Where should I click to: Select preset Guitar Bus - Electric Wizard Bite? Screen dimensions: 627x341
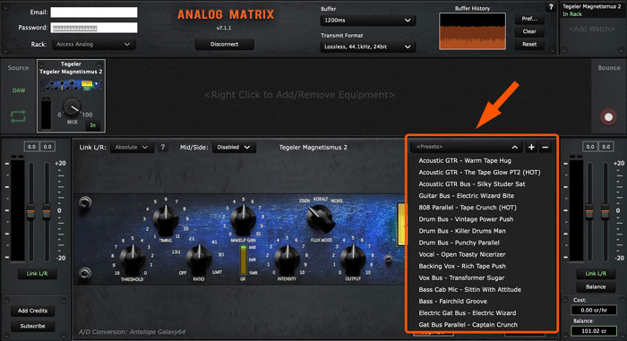(x=467, y=196)
